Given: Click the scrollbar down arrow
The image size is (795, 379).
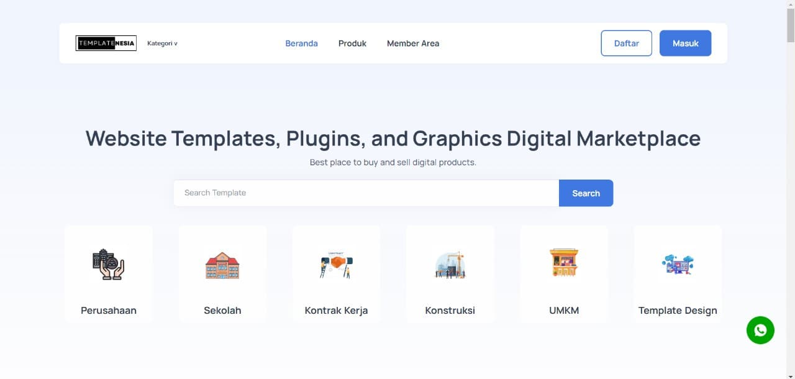Looking at the screenshot, I should (x=790, y=375).
